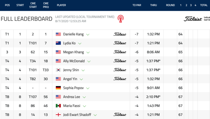This screenshot has height=119, width=210.
Task: Sort by the TO PAR column header
Action: point(137,5)
